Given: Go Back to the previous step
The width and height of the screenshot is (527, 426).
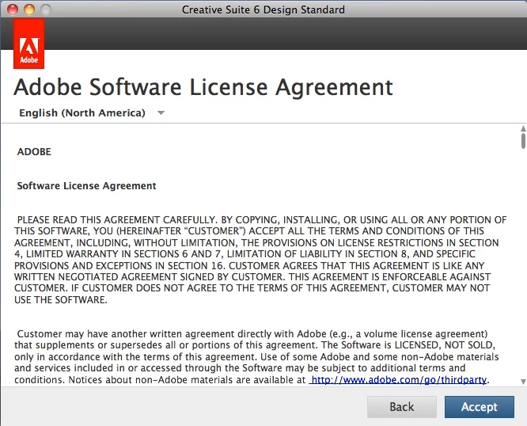Looking at the screenshot, I should tap(402, 407).
